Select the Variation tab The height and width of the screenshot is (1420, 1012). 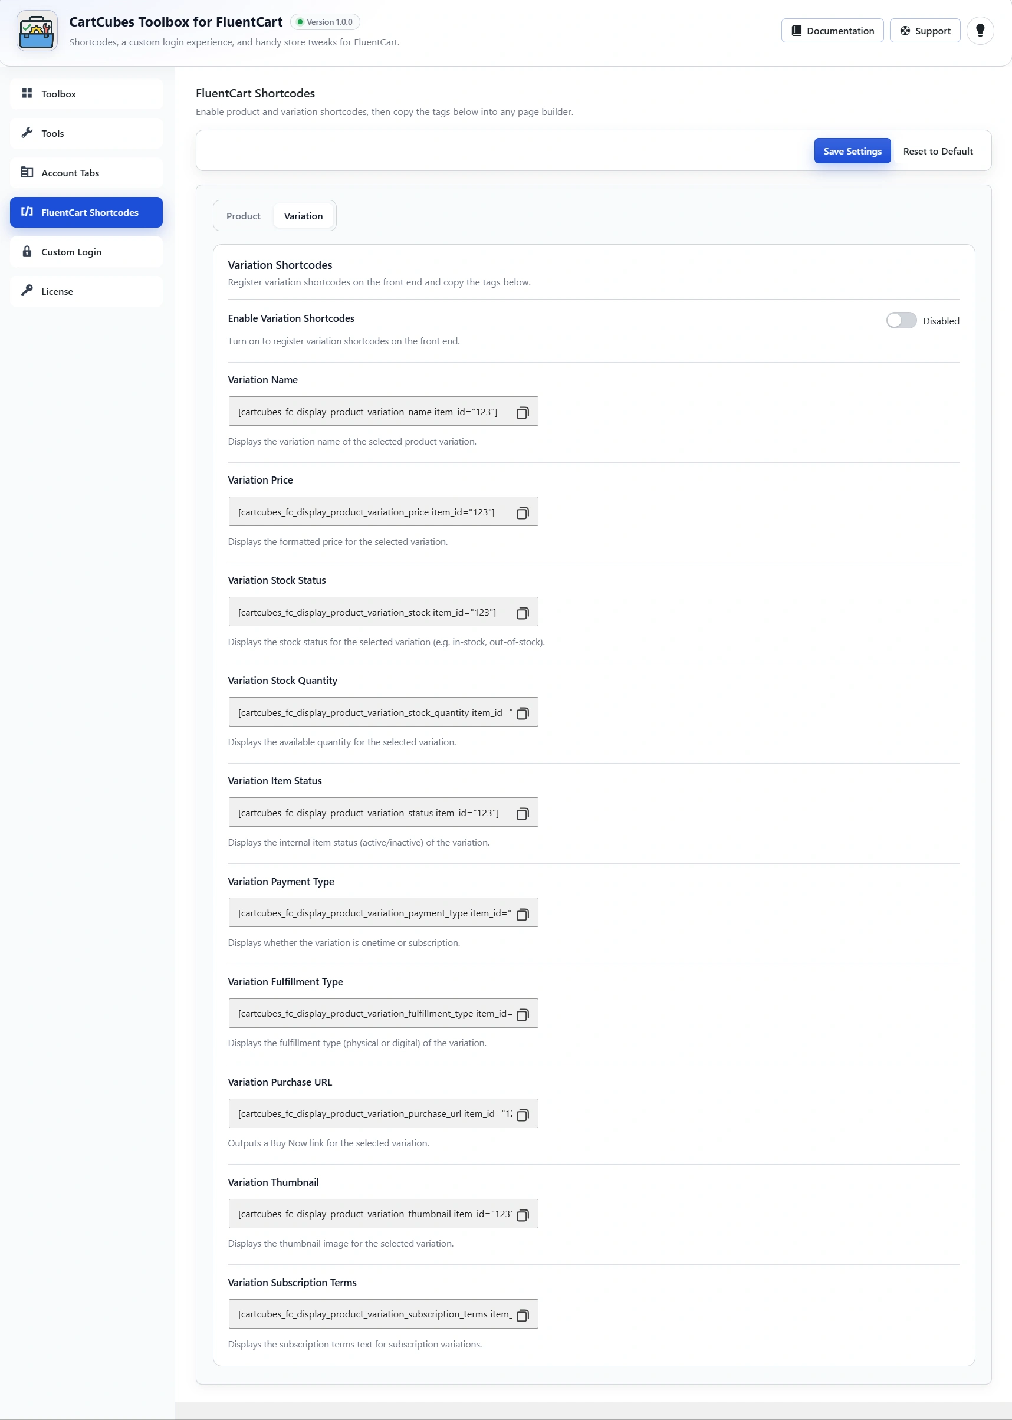(x=304, y=216)
